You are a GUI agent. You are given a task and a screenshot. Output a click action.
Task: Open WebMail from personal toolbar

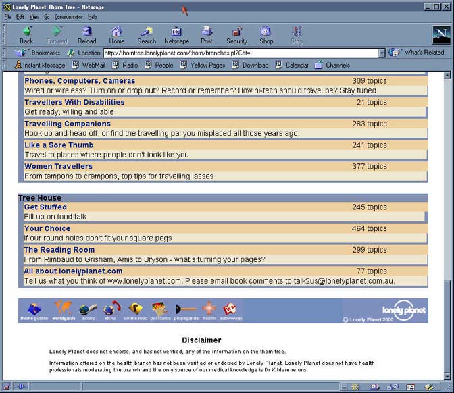[89, 65]
